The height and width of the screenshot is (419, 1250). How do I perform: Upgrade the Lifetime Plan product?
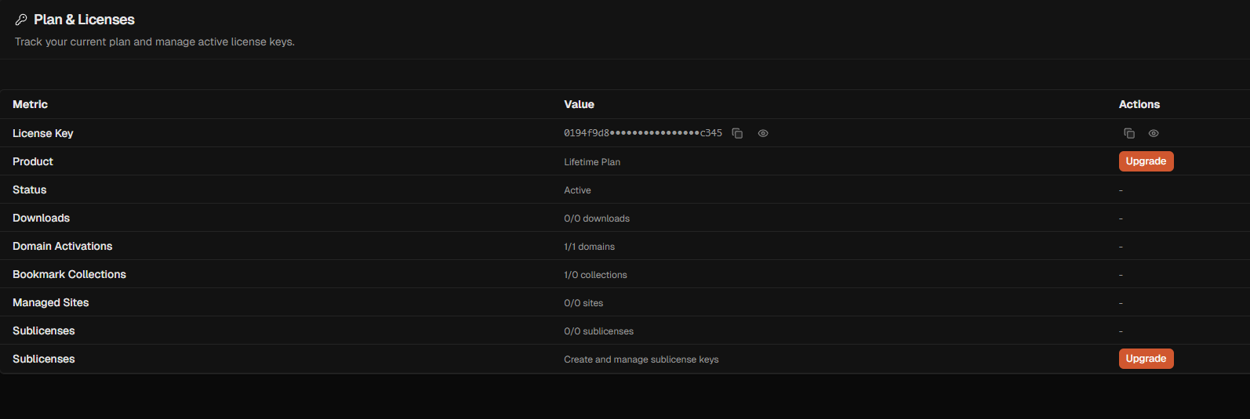[1146, 161]
